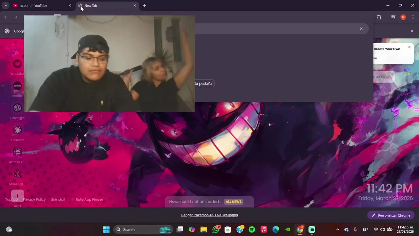Open File Explorer from the taskbar
This screenshot has width=419, height=236.
click(204, 229)
